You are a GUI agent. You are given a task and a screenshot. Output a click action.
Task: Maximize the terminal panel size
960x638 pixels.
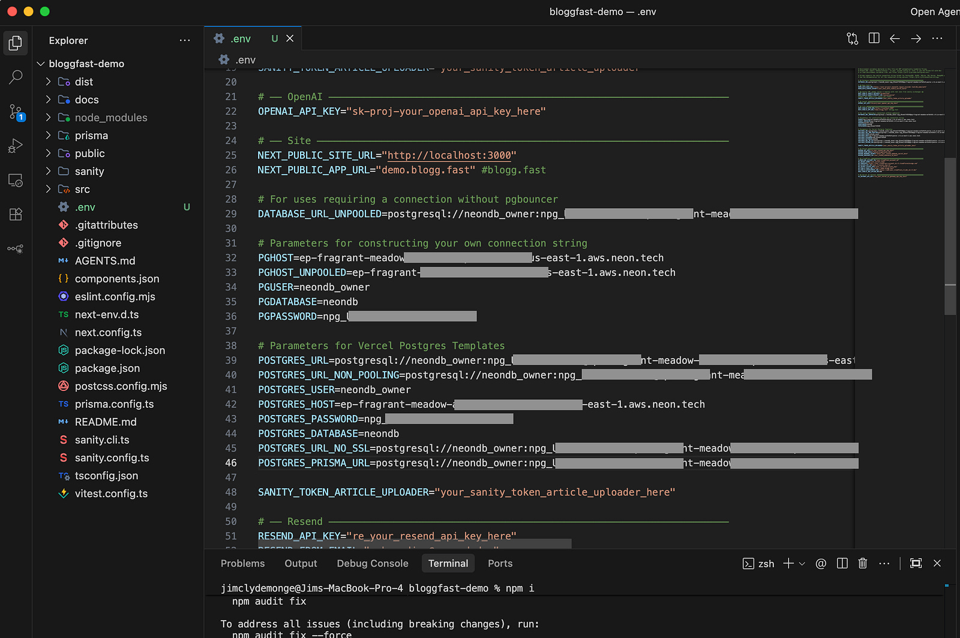click(916, 563)
